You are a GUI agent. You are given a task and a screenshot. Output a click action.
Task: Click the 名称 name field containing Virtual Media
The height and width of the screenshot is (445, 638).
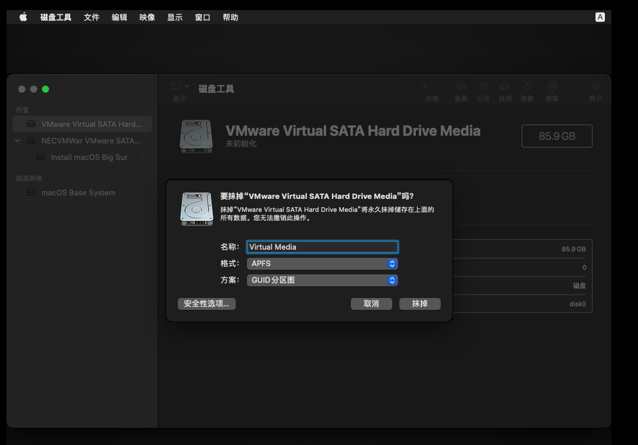[323, 247]
